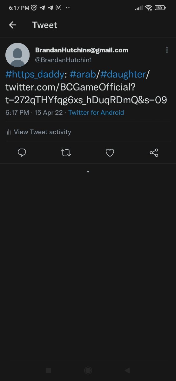Viewport: 176px width, 381px height.
Task: Tap the Twitter for Android link
Action: click(96, 113)
